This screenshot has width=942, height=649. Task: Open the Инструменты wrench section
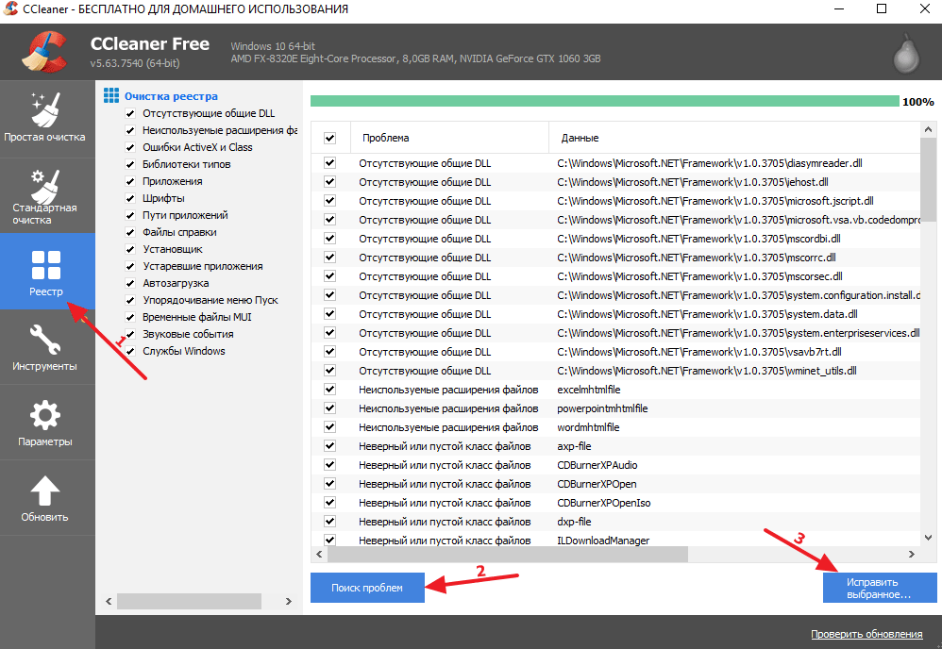[x=45, y=347]
